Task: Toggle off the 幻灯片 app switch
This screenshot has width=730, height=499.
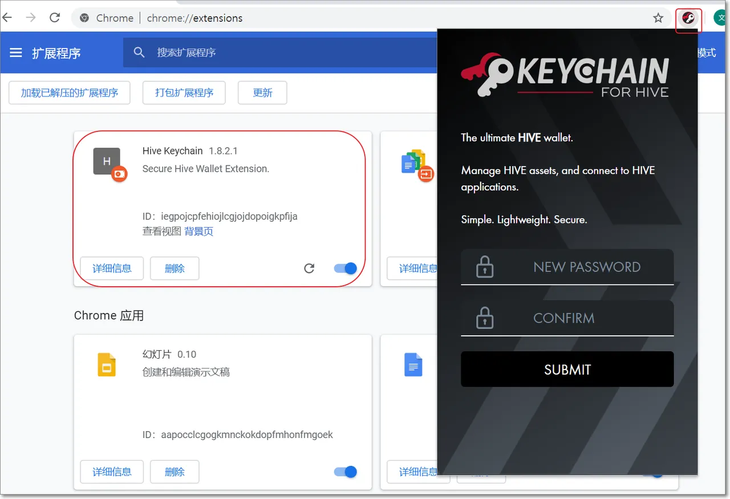Action: pyautogui.click(x=345, y=472)
